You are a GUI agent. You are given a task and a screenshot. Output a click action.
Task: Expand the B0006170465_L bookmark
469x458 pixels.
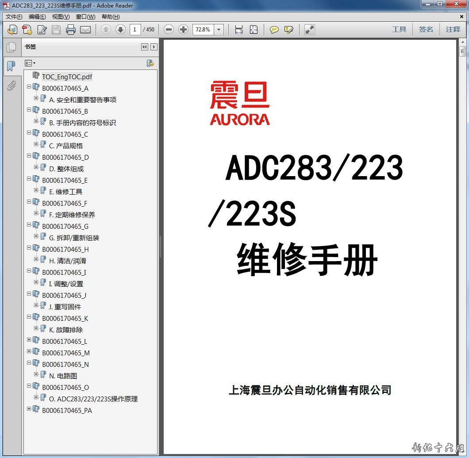pyautogui.click(x=29, y=340)
